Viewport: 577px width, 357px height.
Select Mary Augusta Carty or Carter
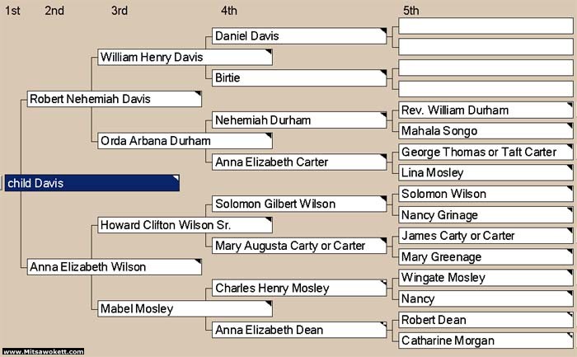click(x=299, y=246)
